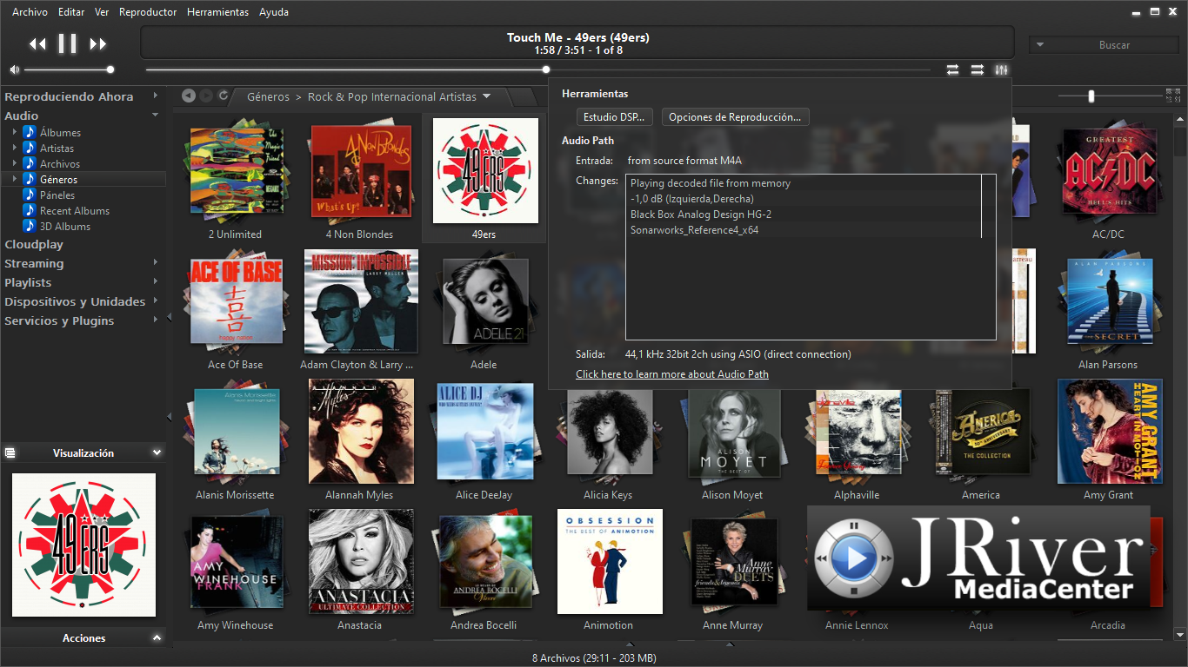This screenshot has height=667, width=1188.
Task: Adjust the volume slider handle
Action: pos(110,69)
